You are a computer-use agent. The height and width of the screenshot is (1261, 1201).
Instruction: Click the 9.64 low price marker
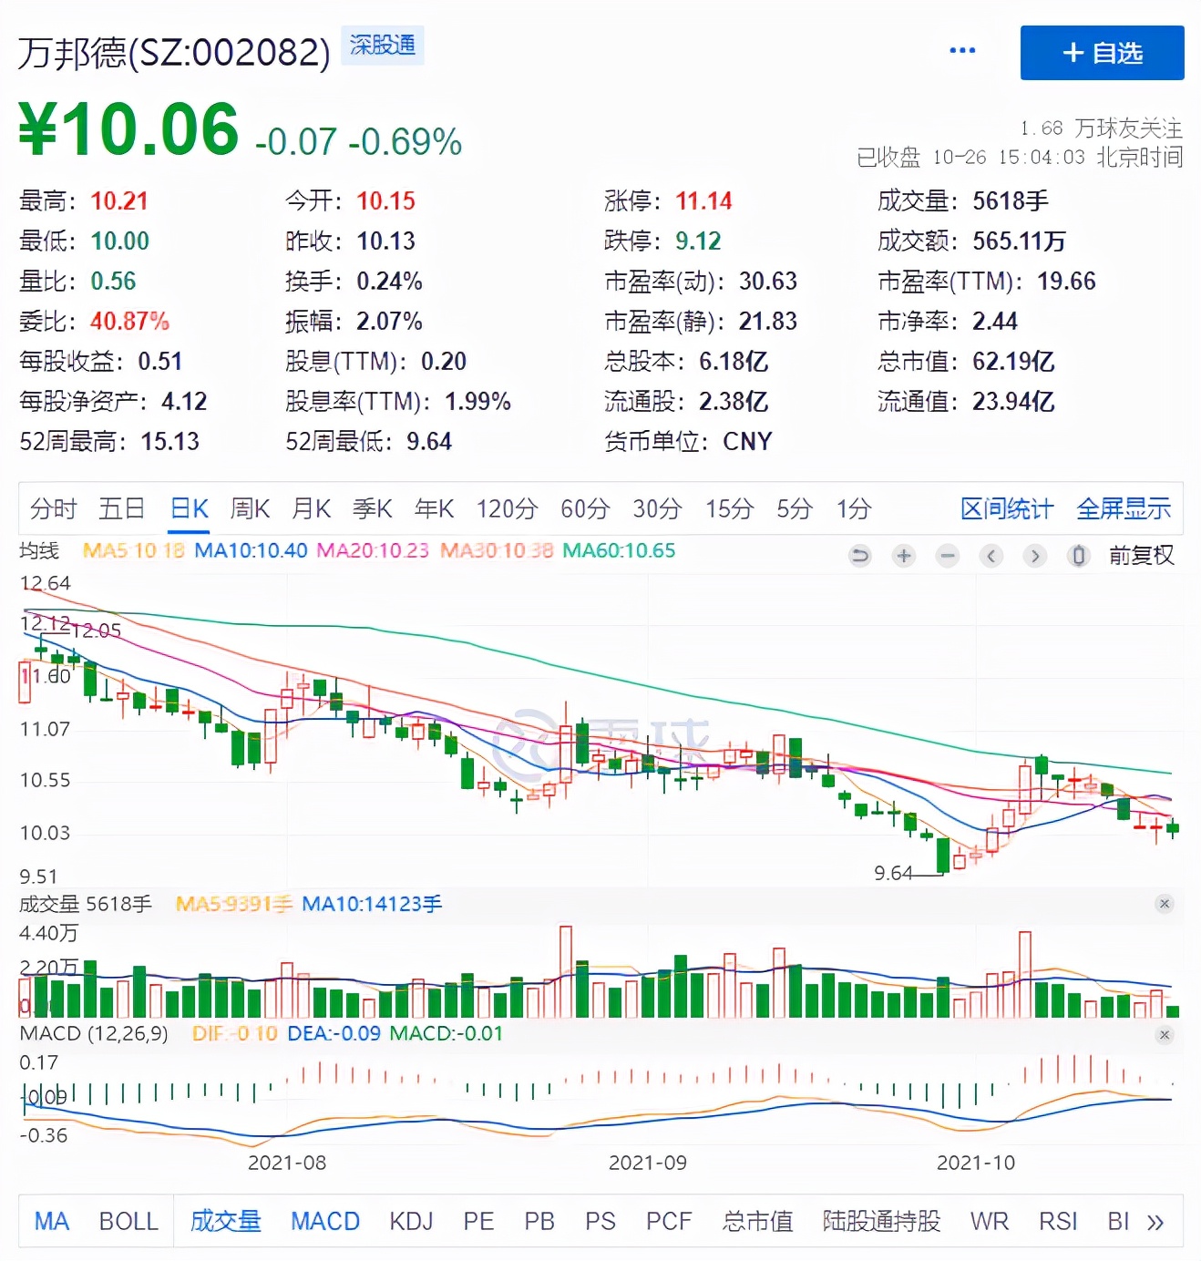click(893, 873)
